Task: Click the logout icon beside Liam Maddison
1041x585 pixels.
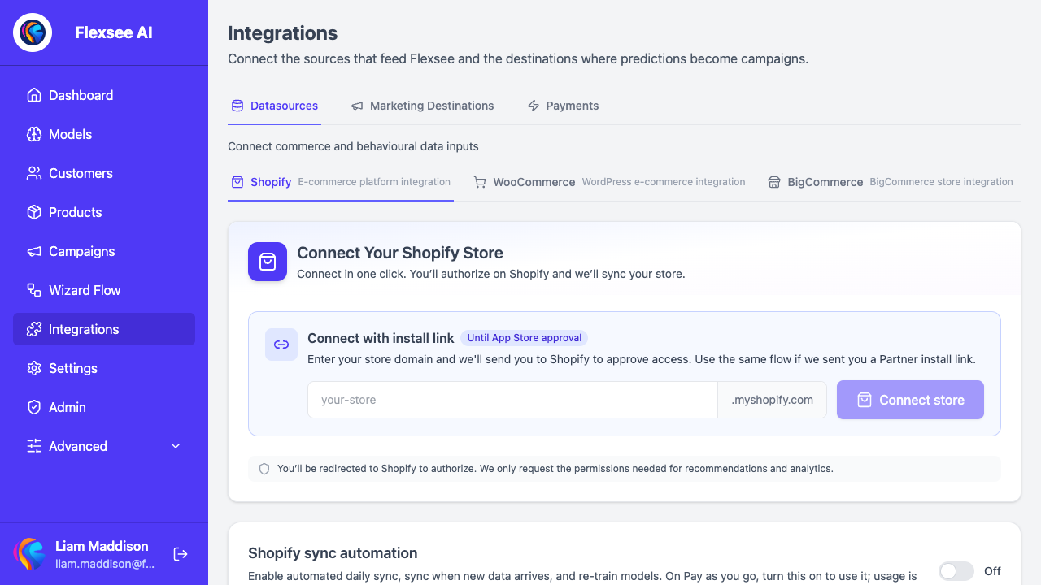Action: click(x=181, y=554)
